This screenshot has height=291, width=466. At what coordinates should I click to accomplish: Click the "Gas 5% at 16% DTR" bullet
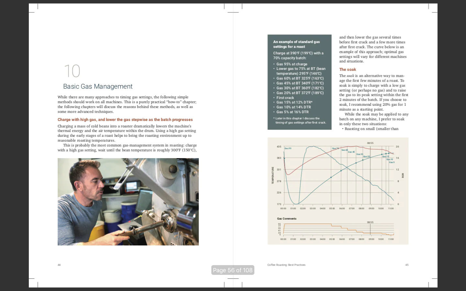pos(292,112)
